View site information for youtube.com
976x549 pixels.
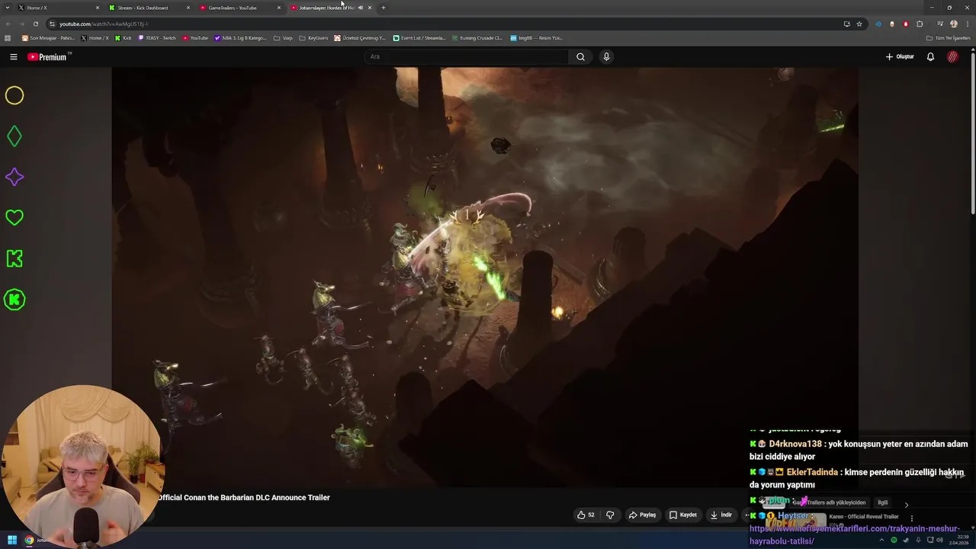(x=52, y=24)
